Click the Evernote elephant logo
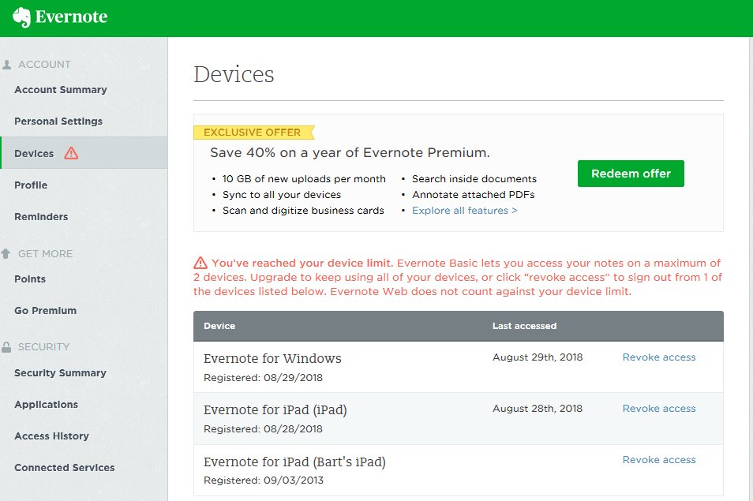 coord(21,17)
